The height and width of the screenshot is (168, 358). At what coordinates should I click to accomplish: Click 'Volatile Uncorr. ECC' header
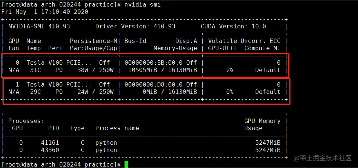[244, 41]
